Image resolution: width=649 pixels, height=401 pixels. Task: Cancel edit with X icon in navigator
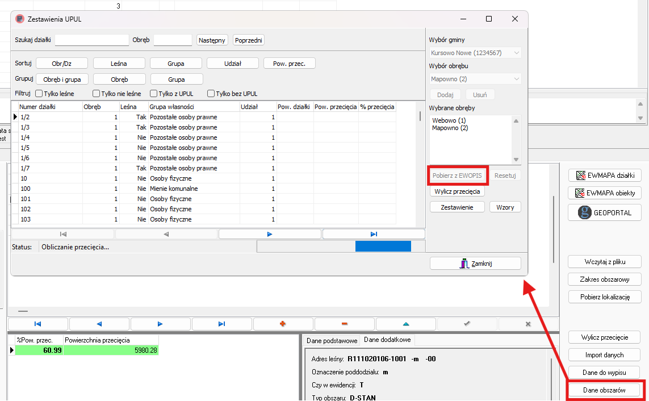pos(528,324)
